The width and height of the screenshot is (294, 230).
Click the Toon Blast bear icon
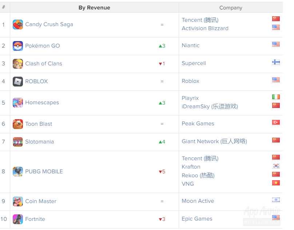[x=18, y=124]
